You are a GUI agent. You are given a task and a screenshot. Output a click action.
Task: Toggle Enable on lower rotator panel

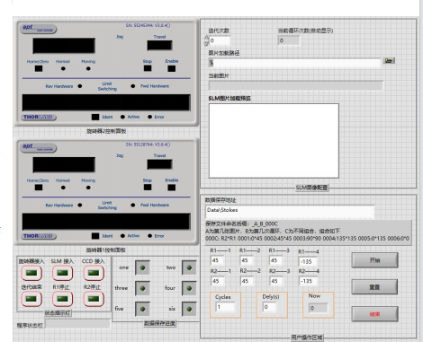pyautogui.click(x=172, y=188)
